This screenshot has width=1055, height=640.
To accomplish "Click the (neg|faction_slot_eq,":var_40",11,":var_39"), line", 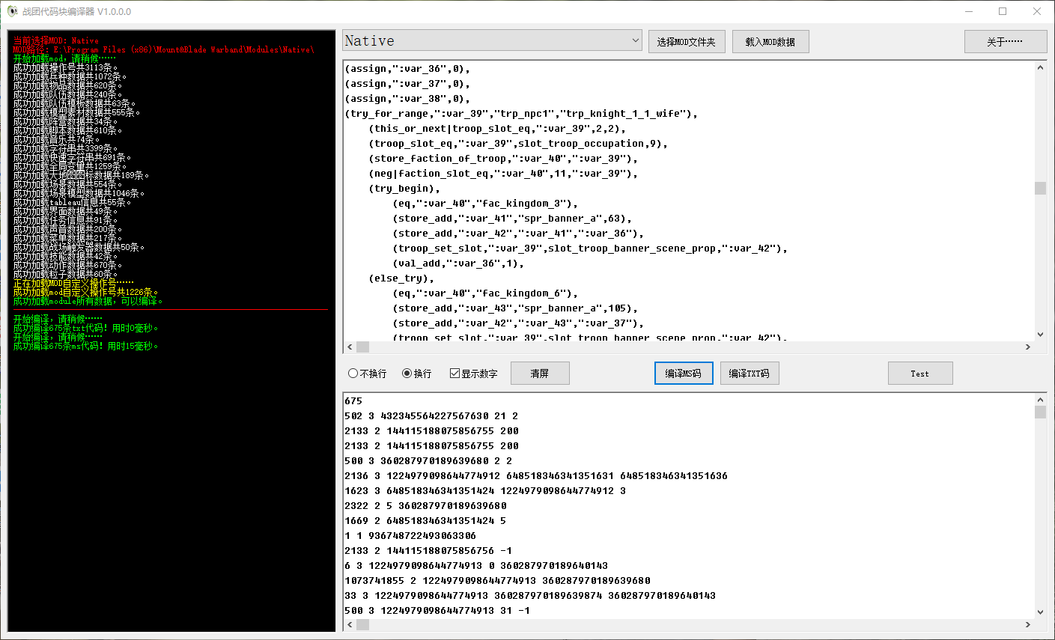I will point(503,174).
